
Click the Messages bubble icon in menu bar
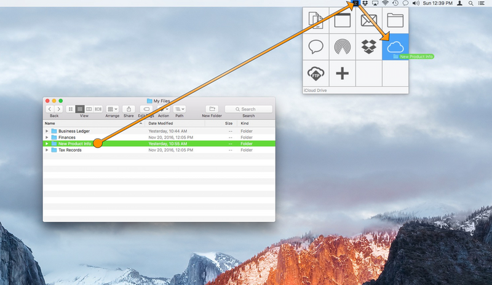[x=405, y=3]
